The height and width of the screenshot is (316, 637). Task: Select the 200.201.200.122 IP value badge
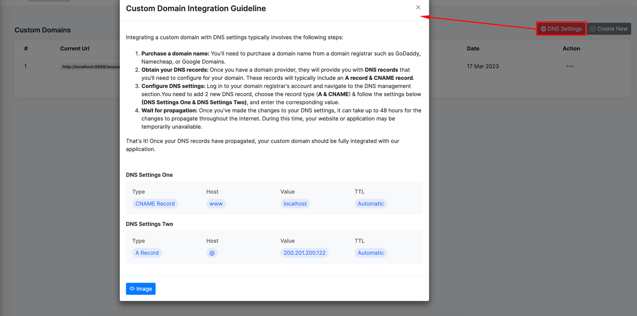click(x=304, y=253)
